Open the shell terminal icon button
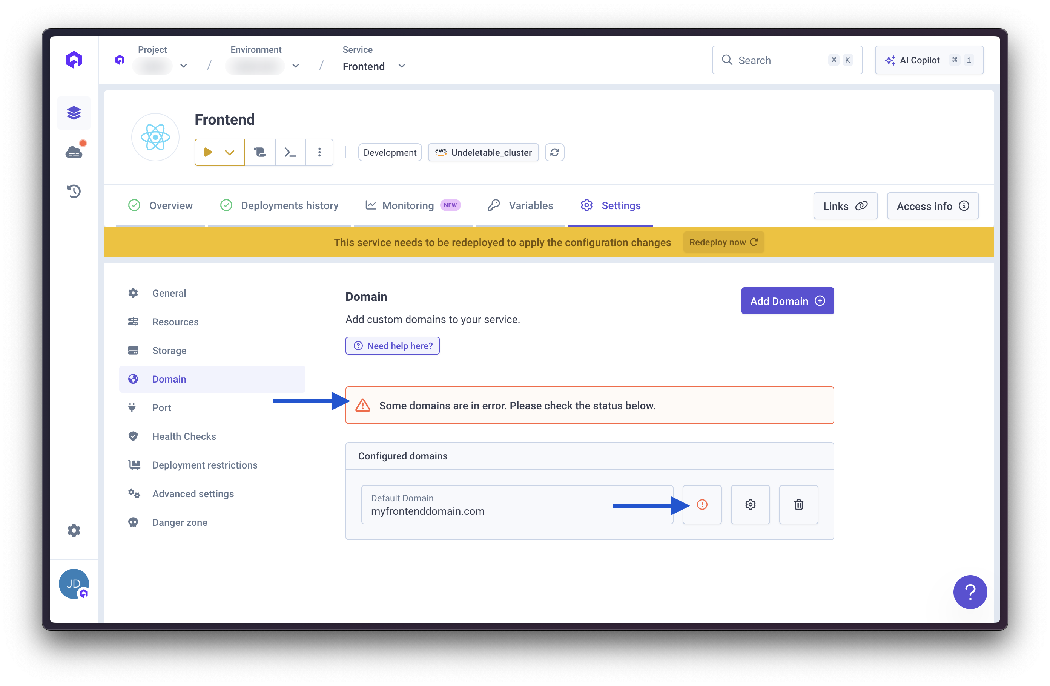 point(290,152)
